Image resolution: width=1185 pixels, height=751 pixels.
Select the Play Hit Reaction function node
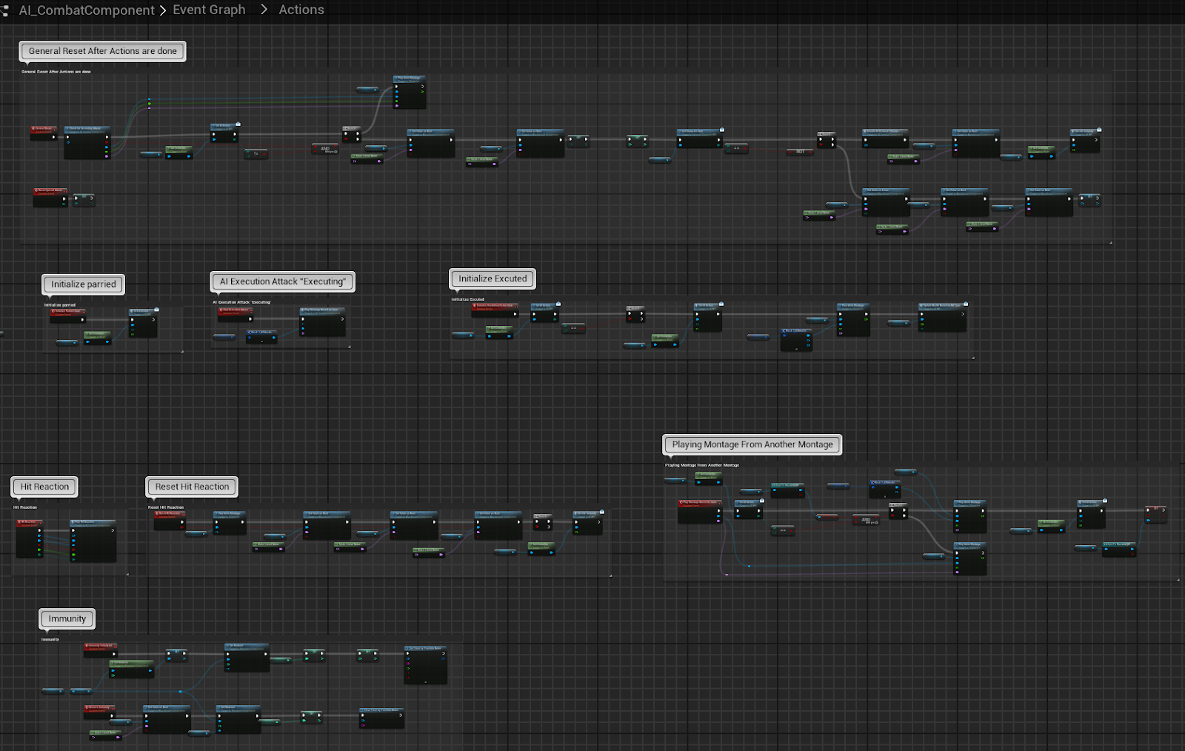tap(93, 541)
